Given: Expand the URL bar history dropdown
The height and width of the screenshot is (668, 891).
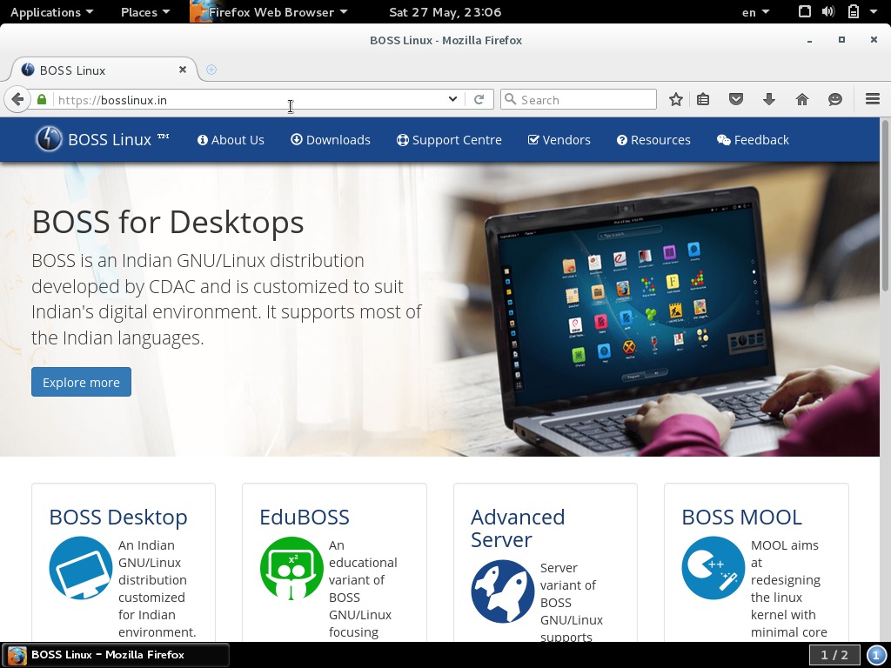Looking at the screenshot, I should click(x=452, y=99).
